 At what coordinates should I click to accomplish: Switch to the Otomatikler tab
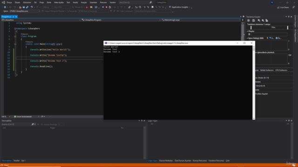pos(7,161)
